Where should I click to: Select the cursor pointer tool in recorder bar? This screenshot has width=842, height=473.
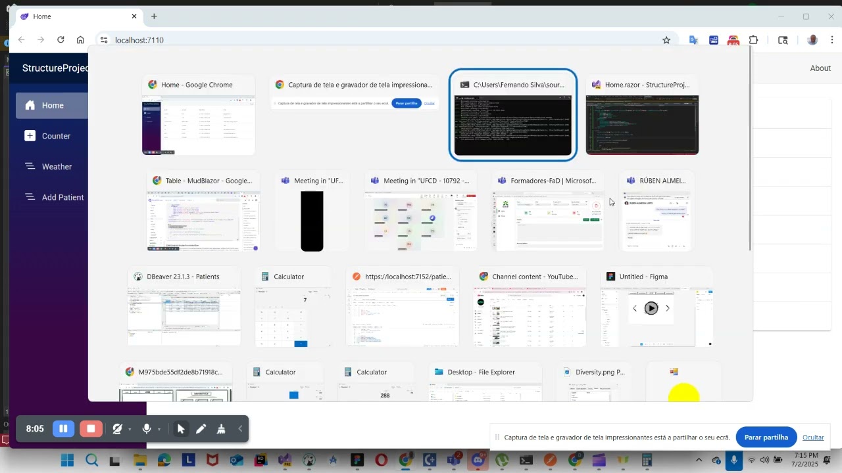tap(181, 429)
